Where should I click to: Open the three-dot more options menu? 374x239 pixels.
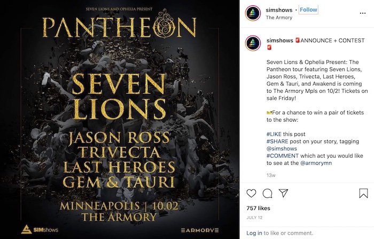(363, 13)
